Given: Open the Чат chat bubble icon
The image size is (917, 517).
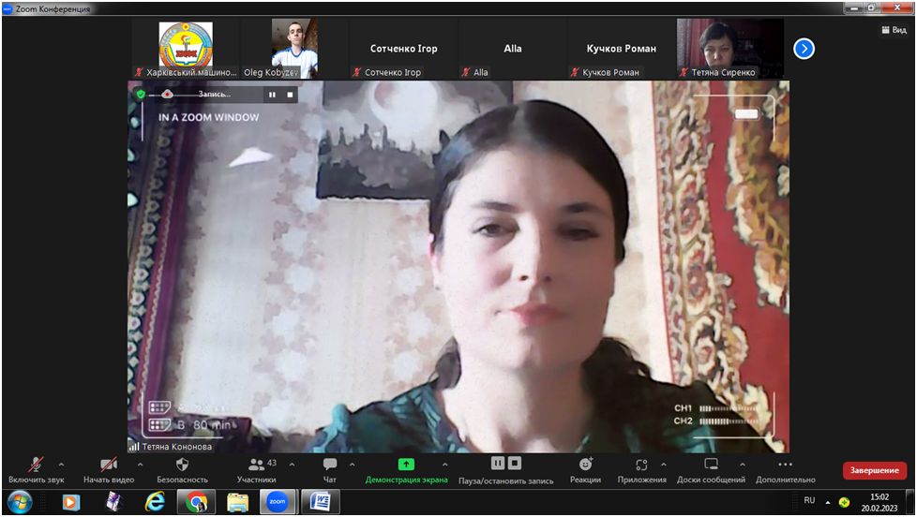Looking at the screenshot, I should point(330,465).
